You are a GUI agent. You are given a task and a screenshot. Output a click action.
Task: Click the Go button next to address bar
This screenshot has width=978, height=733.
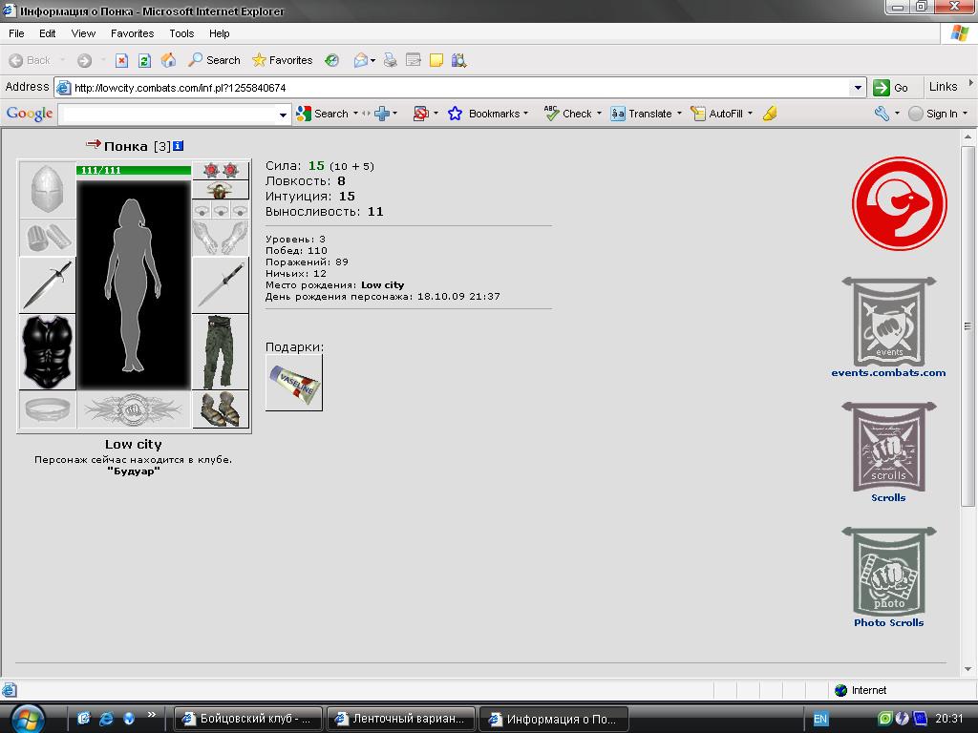tap(891, 88)
